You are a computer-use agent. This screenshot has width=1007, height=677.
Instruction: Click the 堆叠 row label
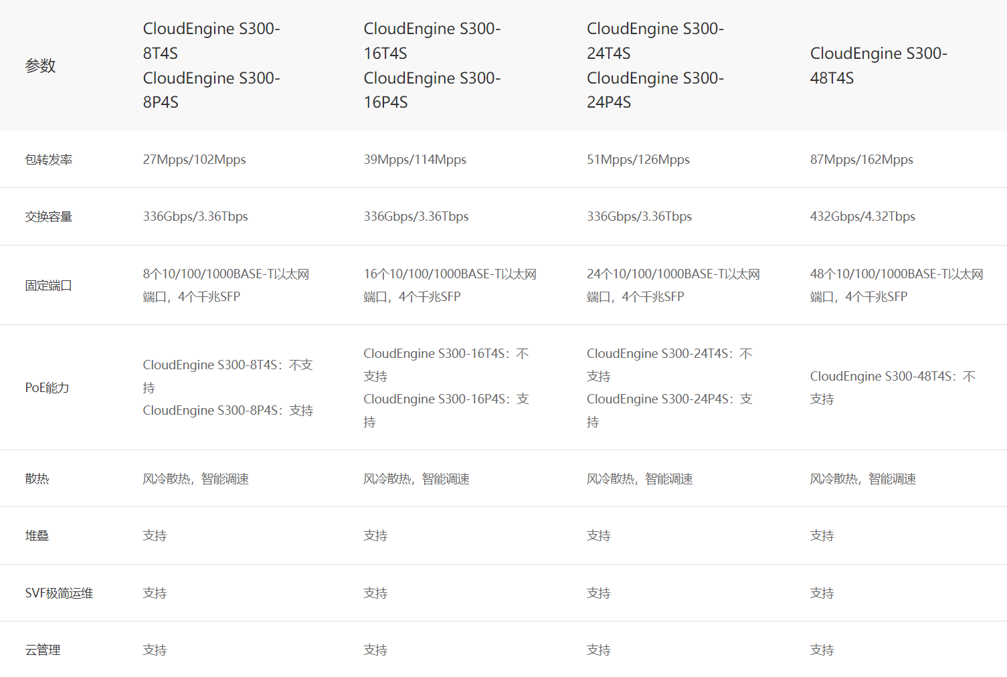(37, 536)
